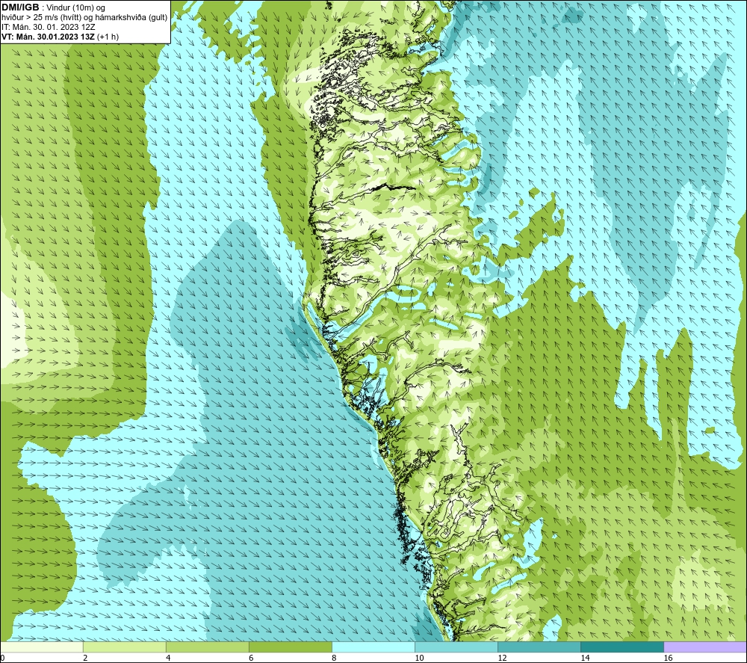Click the 14–16 m/s dark teal swatch

tap(622, 647)
